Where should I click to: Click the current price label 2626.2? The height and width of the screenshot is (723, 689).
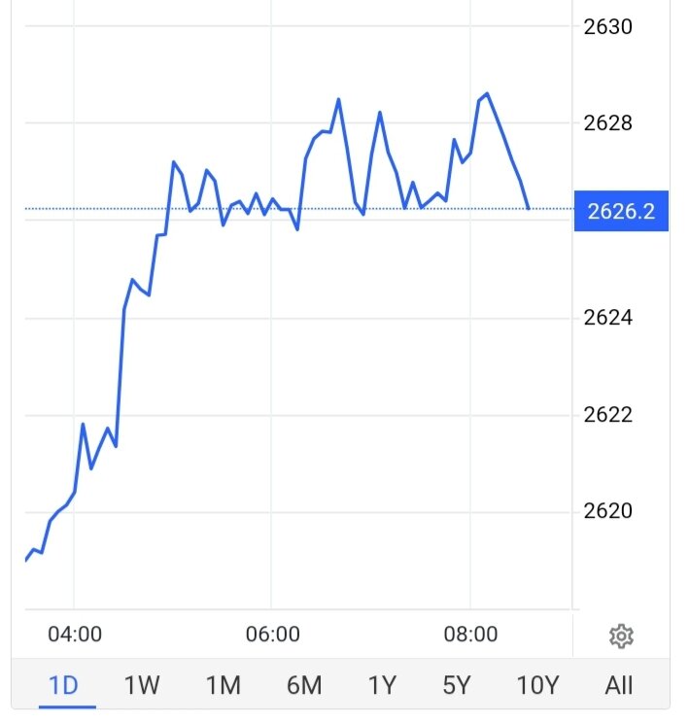click(x=621, y=210)
